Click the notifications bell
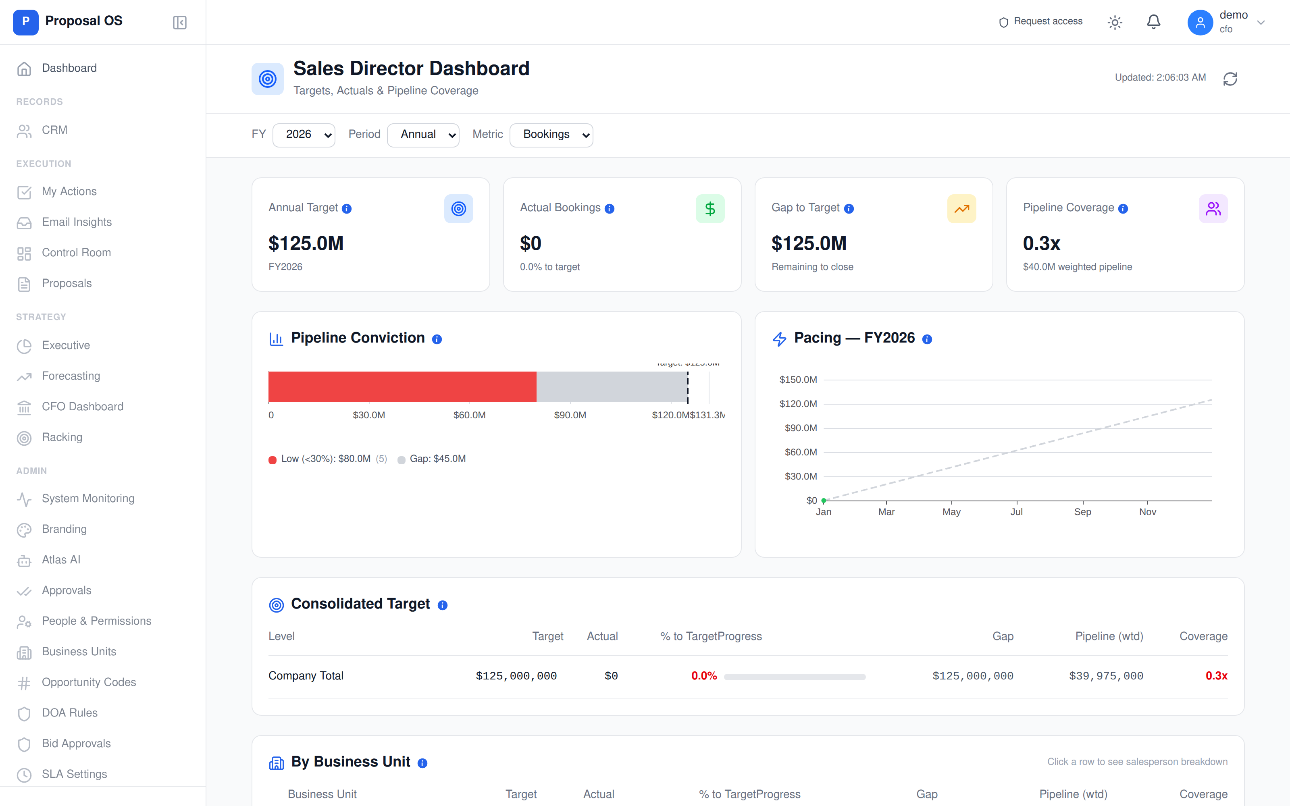The height and width of the screenshot is (806, 1290). point(1153,22)
